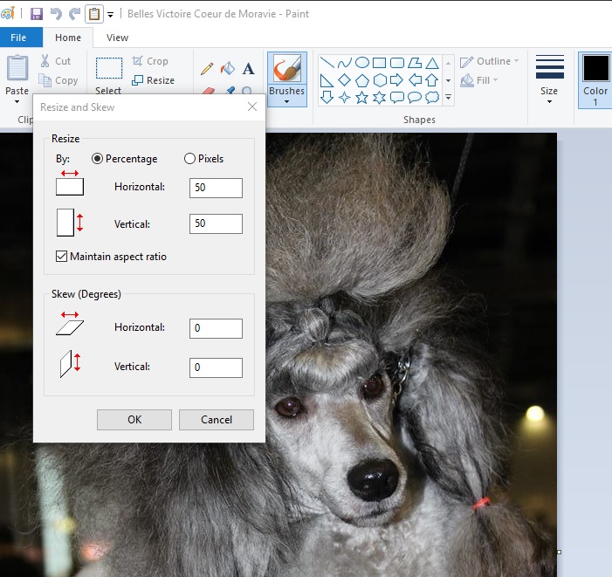Screen dimensions: 612x577
Task: Select the Text tool
Action: point(248,69)
